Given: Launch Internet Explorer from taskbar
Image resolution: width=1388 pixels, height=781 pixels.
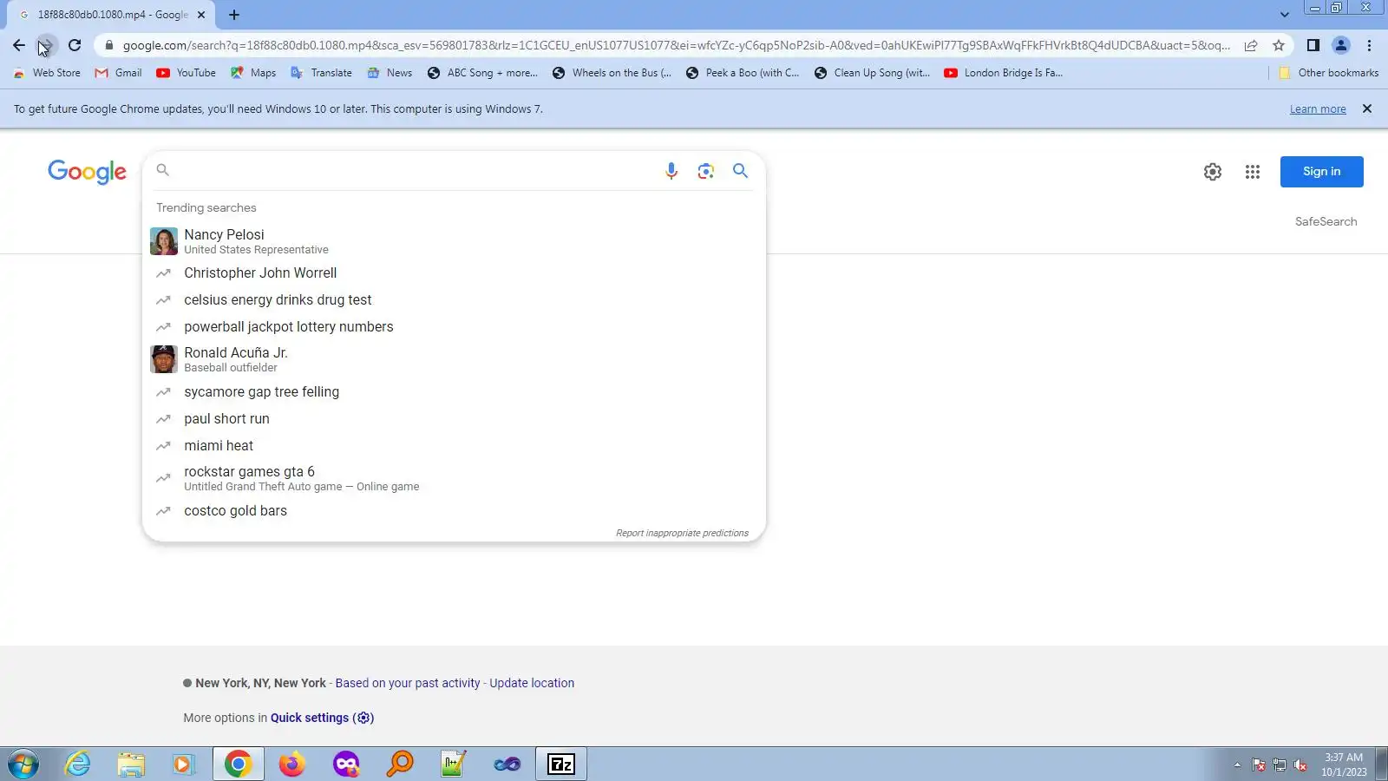Looking at the screenshot, I should pos(78,765).
